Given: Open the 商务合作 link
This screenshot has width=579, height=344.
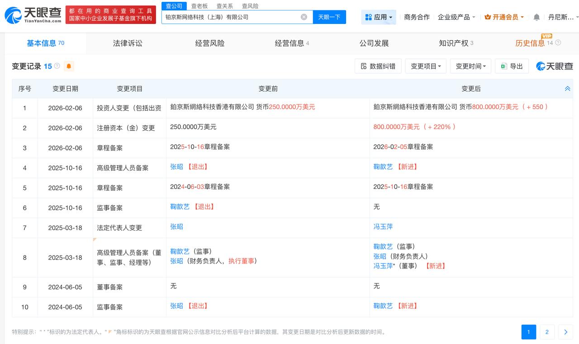Looking at the screenshot, I should click(417, 17).
